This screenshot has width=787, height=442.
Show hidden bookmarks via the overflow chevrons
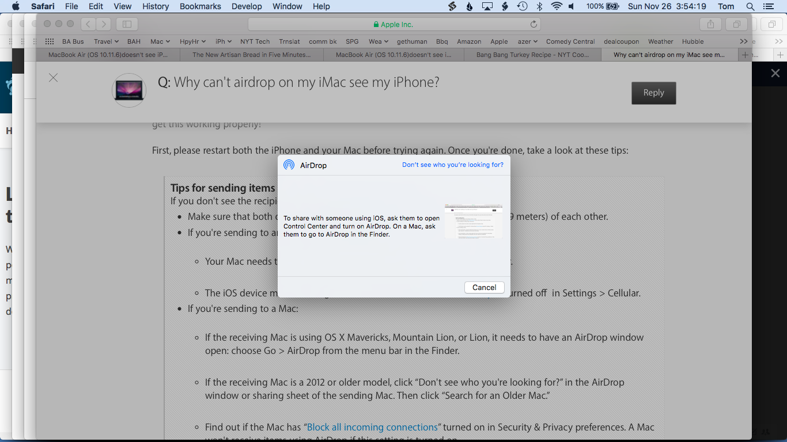744,41
